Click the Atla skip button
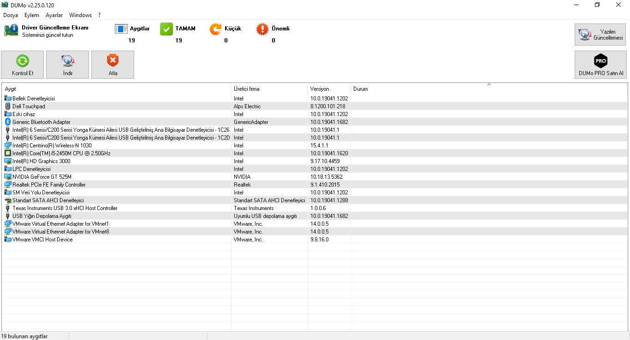 coord(113,64)
